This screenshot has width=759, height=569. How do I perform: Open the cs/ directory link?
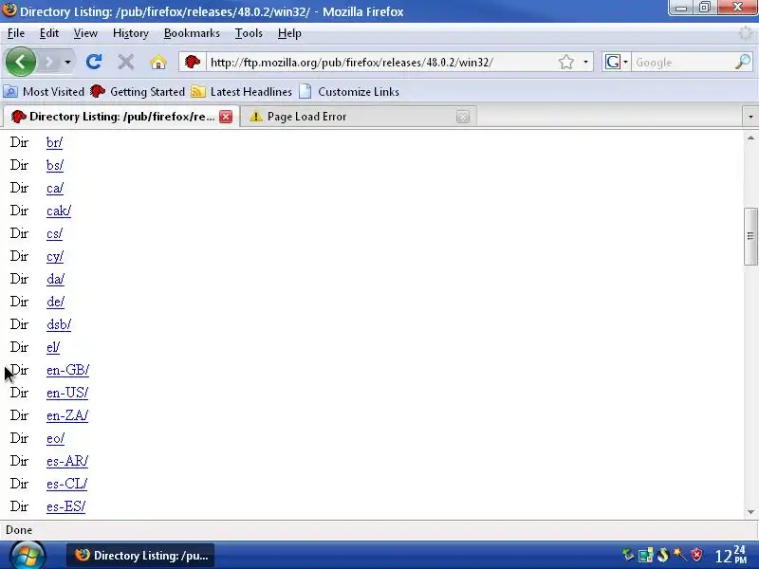click(x=54, y=233)
